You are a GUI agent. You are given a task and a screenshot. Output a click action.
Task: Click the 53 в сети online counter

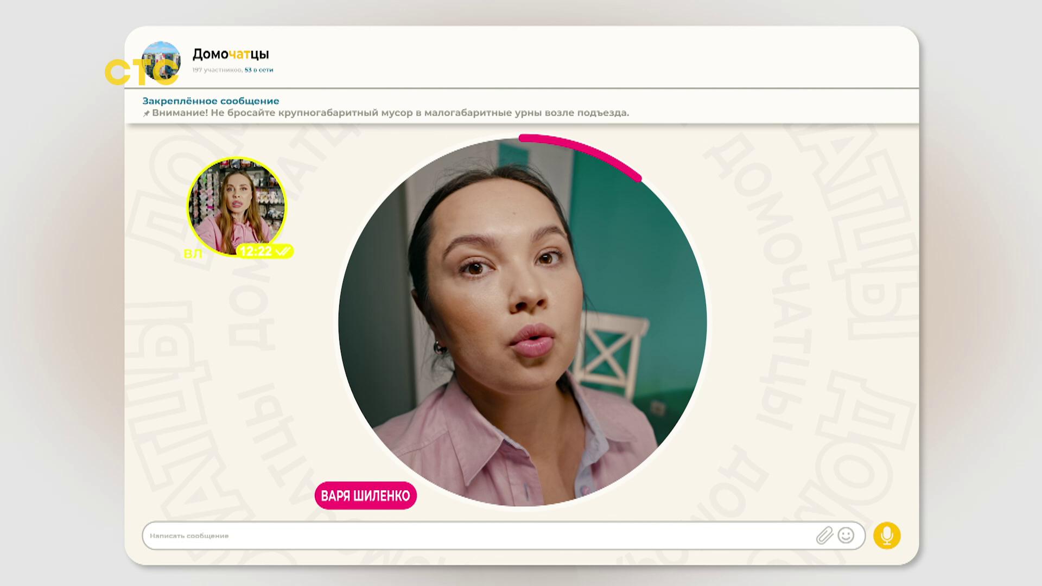pyautogui.click(x=259, y=70)
